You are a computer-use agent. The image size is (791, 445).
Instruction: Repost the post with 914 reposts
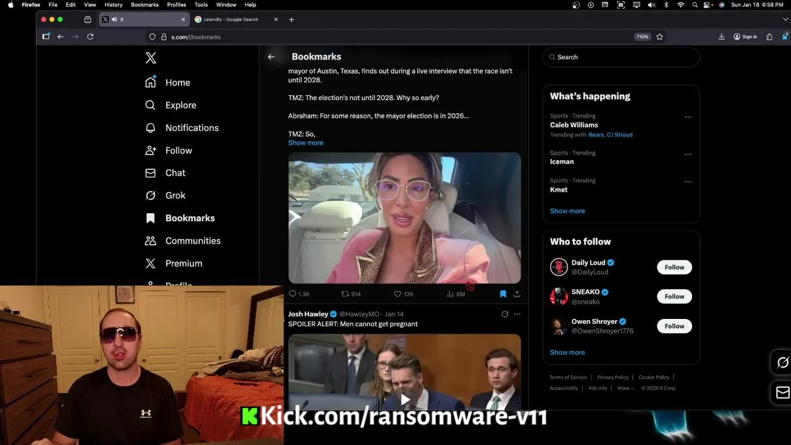click(351, 294)
